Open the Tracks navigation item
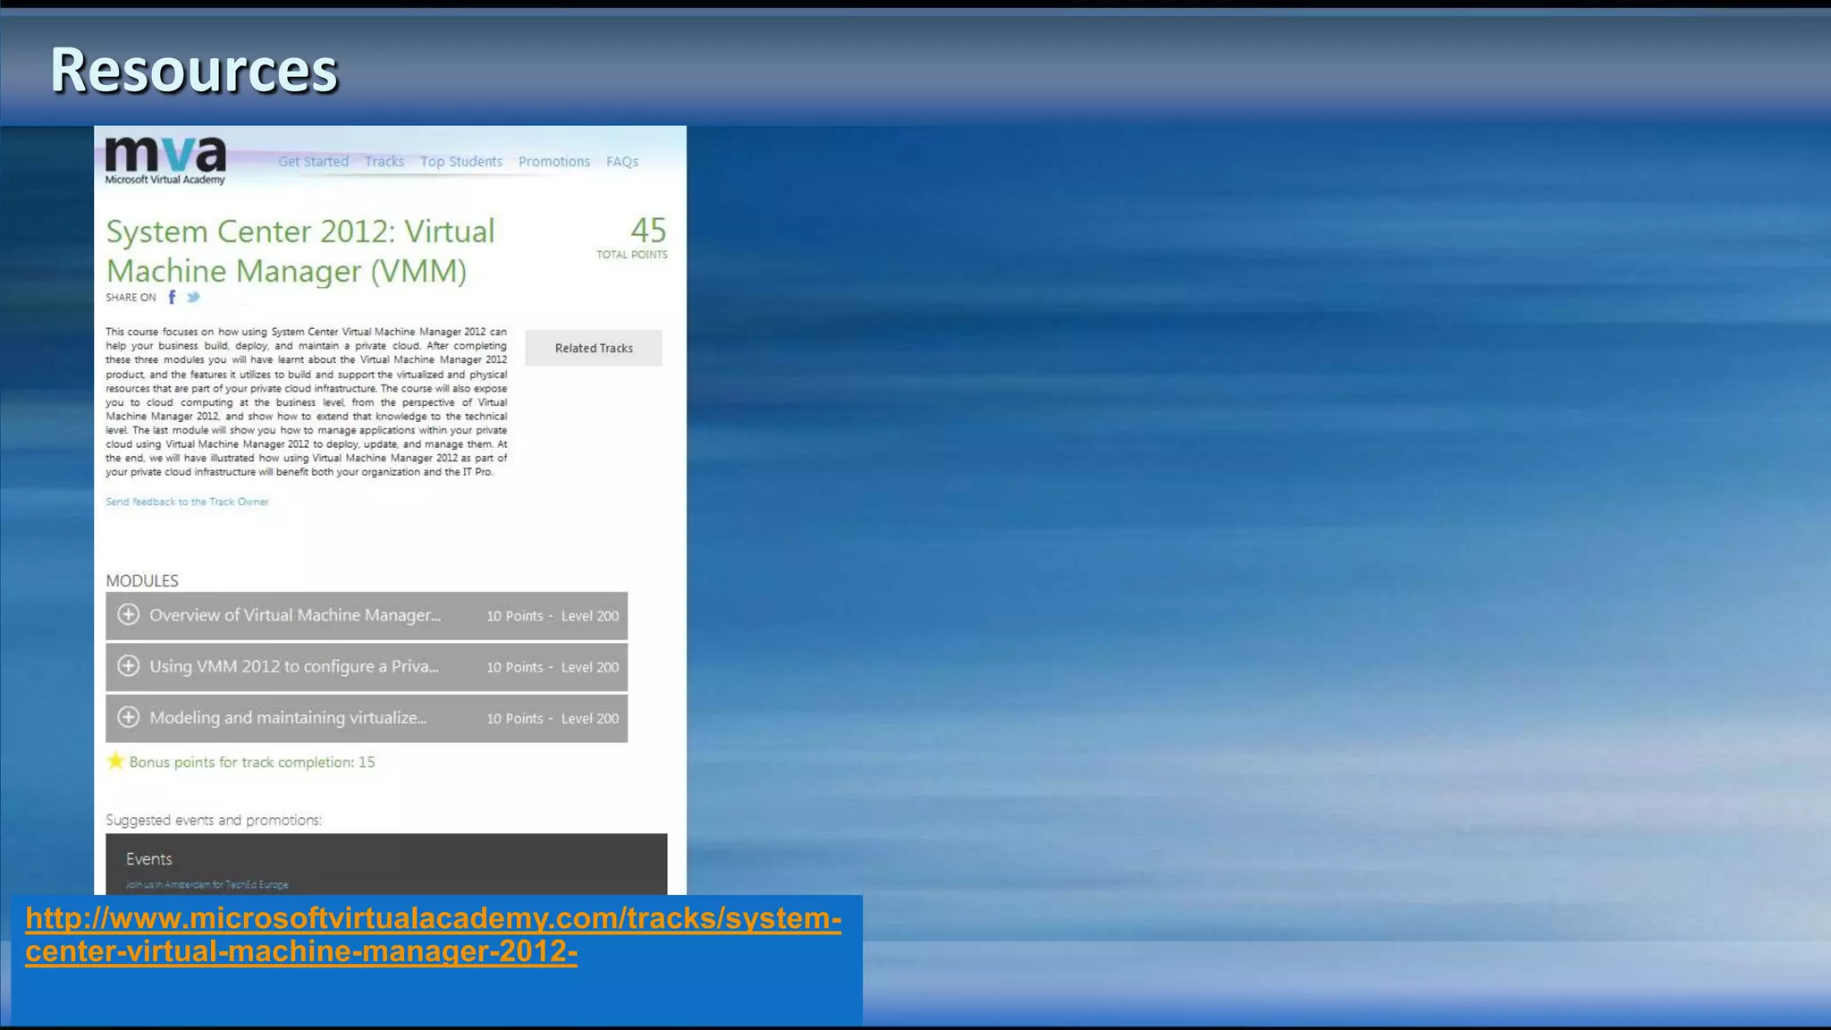Screen dimensions: 1831x1030 coord(384,161)
